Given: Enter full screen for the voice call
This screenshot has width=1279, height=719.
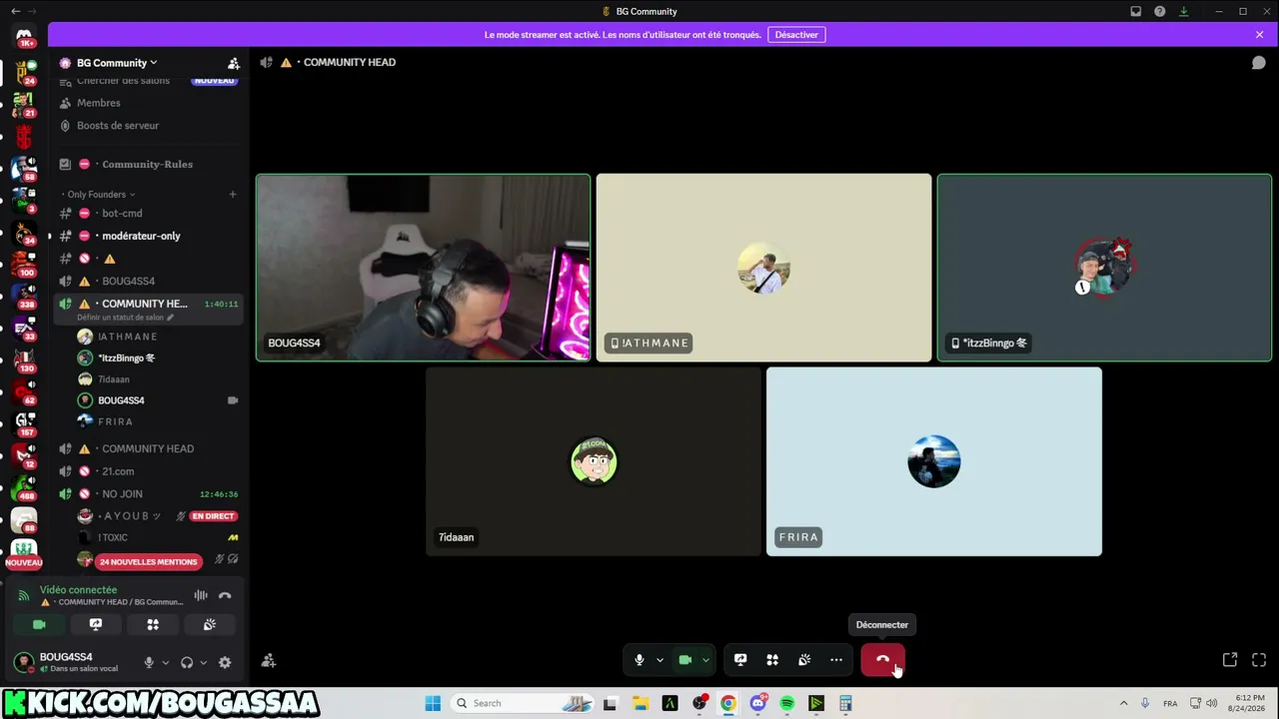Looking at the screenshot, I should pyautogui.click(x=1259, y=660).
